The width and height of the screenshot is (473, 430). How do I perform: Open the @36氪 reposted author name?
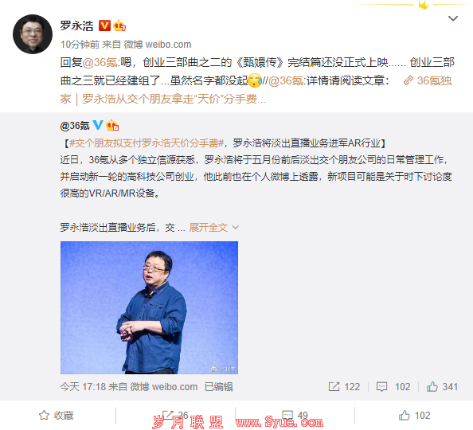point(75,126)
